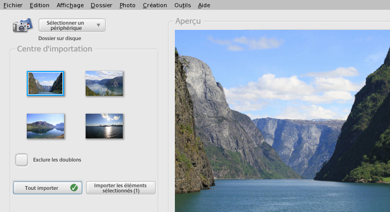Open the Outils menu
The image size is (390, 212).
pyautogui.click(x=183, y=5)
